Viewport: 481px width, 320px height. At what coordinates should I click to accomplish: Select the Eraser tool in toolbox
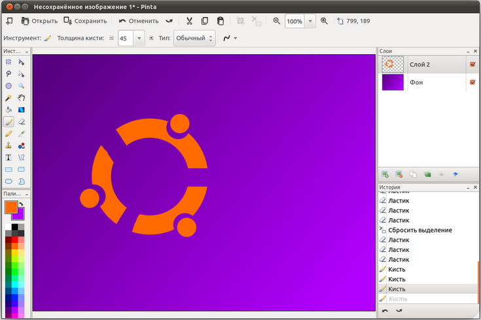click(x=22, y=121)
